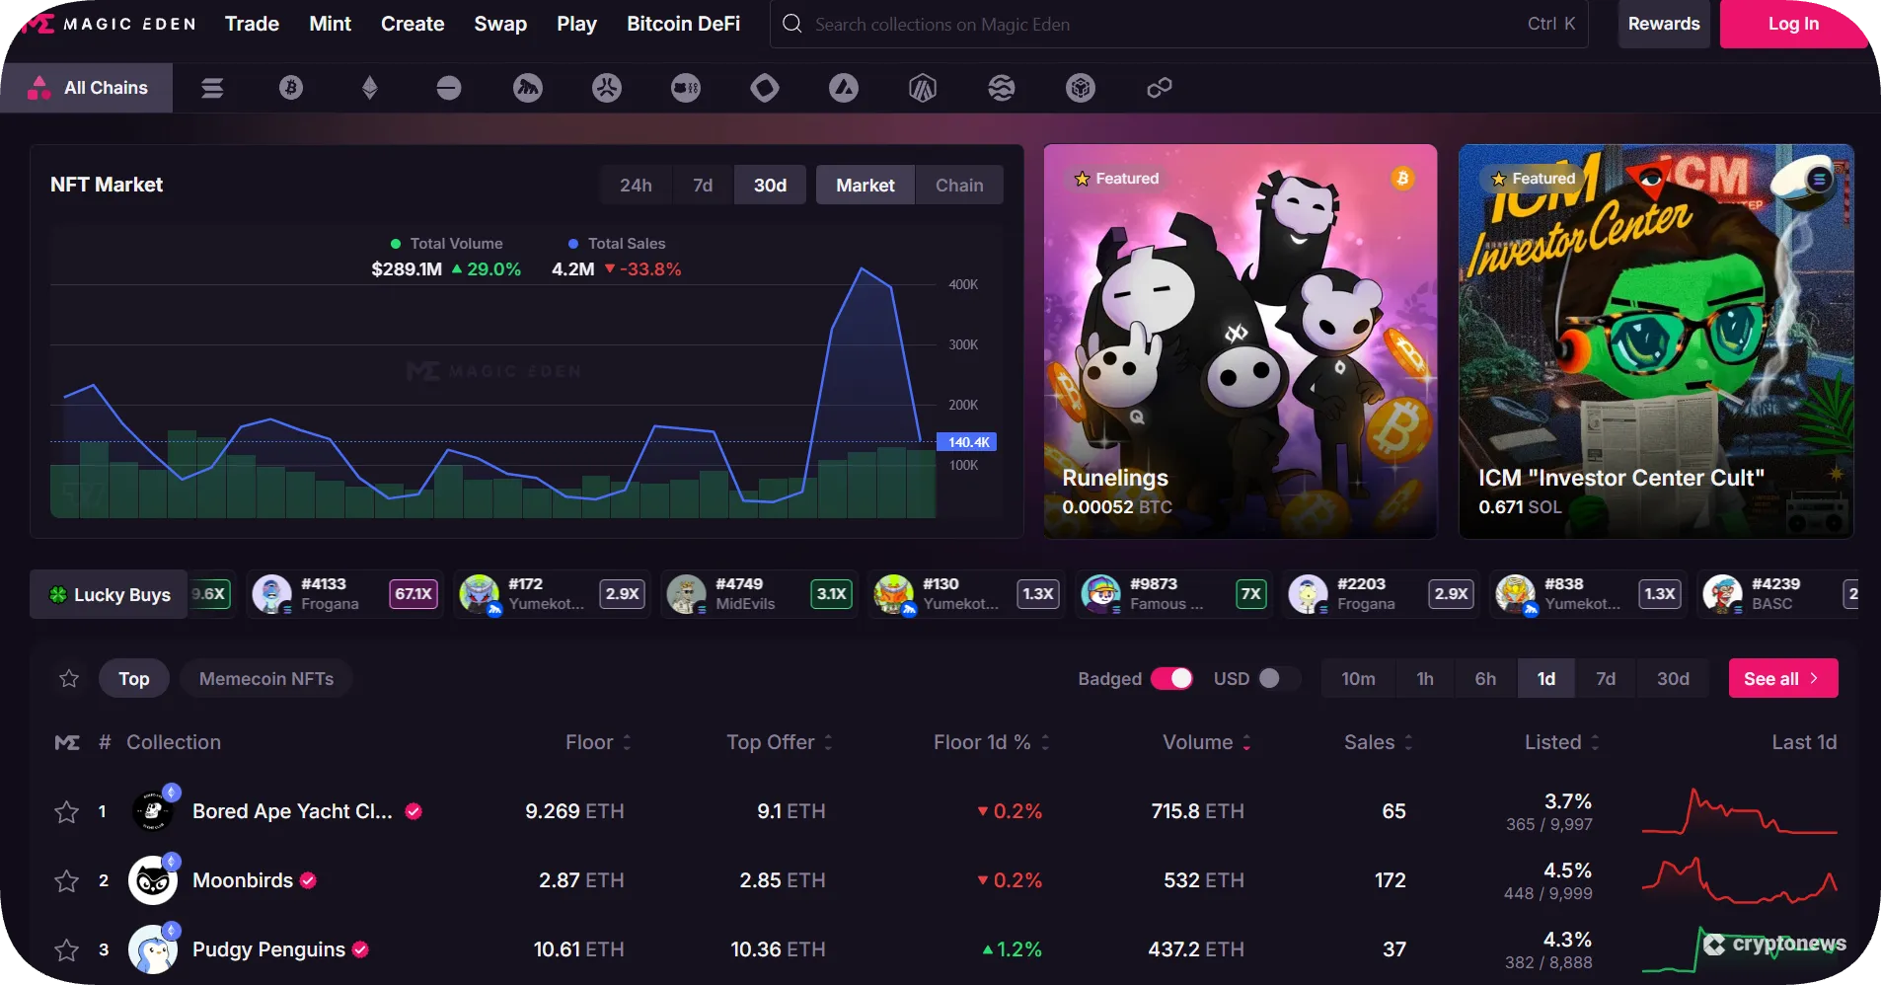The width and height of the screenshot is (1881, 985).
Task: Open the Bitcoin DeFi menu
Action: [x=683, y=24]
